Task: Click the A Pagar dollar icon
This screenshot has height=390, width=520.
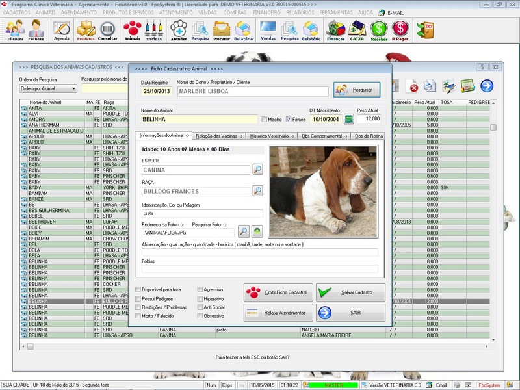Action: [400, 29]
